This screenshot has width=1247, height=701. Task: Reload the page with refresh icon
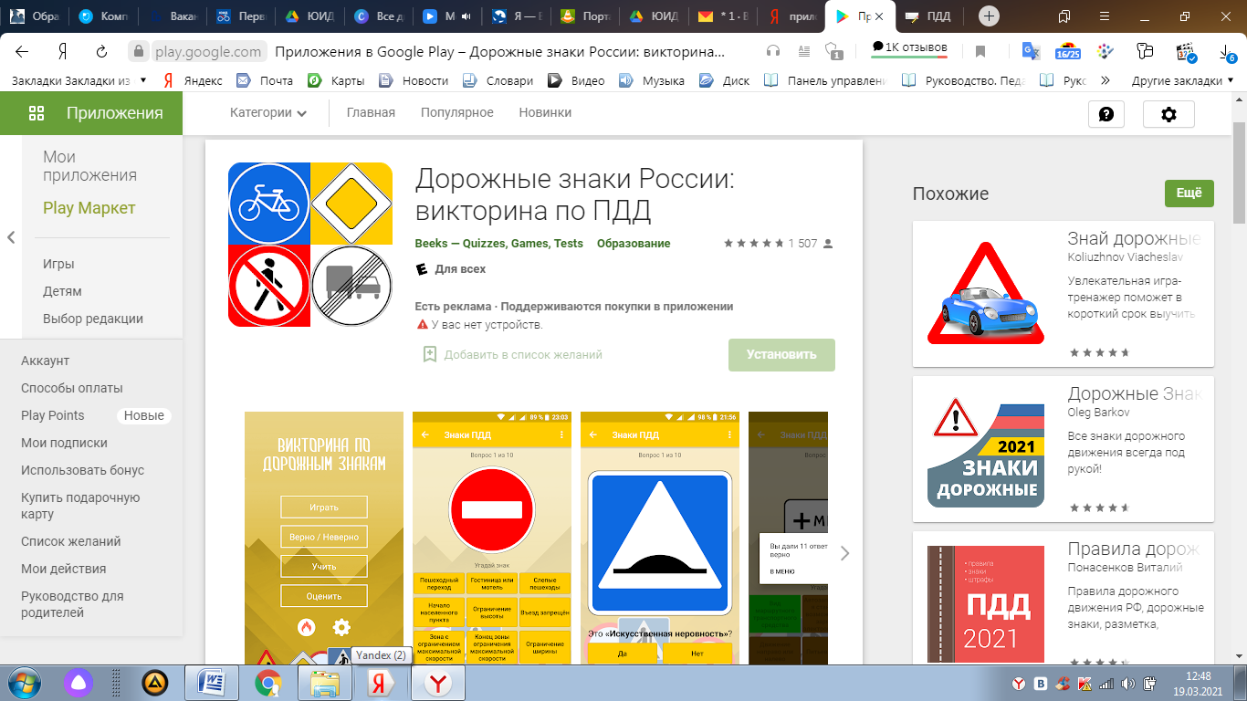(101, 51)
